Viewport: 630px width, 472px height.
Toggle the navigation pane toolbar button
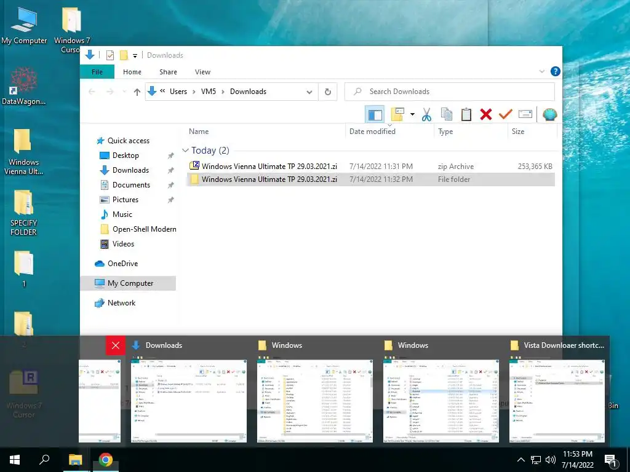(375, 115)
